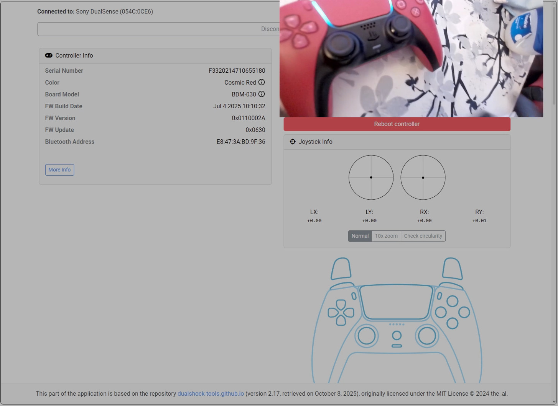This screenshot has width=558, height=406.
Task: Click the BDM-030 board model text
Action: click(x=244, y=95)
